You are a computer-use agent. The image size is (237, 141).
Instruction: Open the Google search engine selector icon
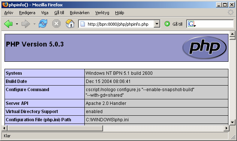(x=191, y=24)
